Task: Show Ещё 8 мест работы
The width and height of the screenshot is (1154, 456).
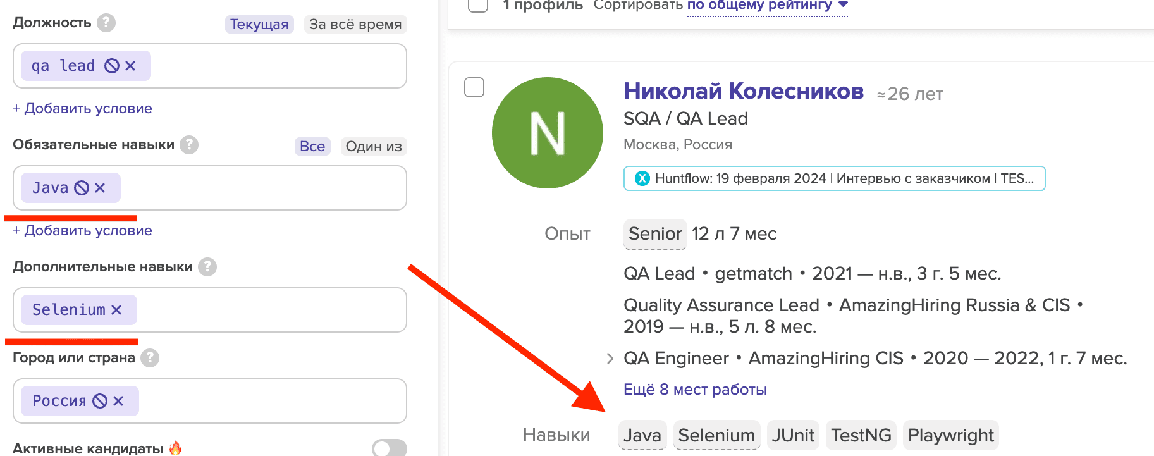Action: pos(695,390)
